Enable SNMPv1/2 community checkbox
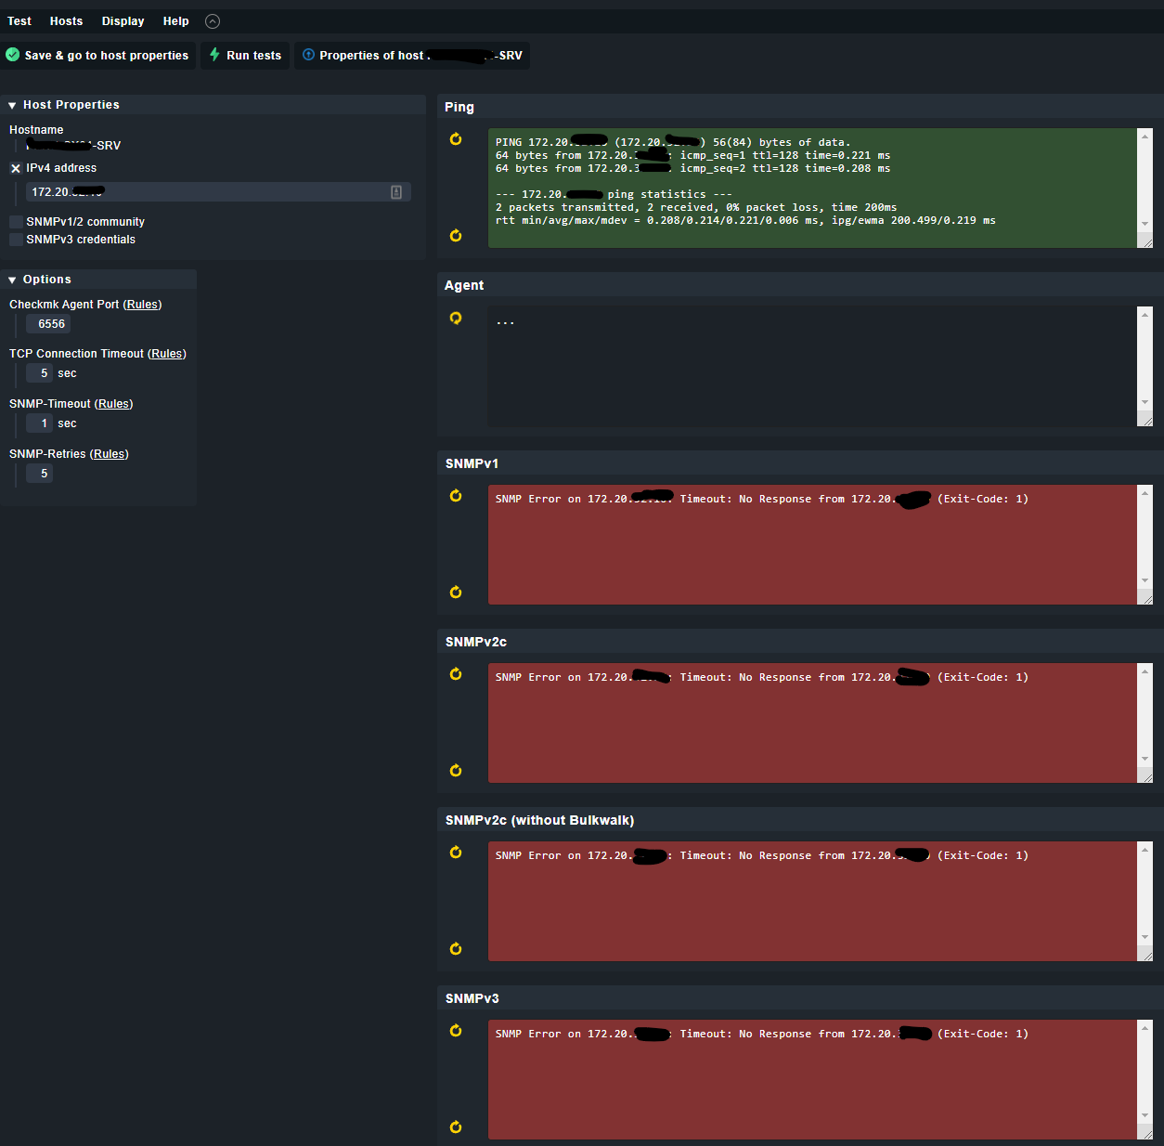The width and height of the screenshot is (1164, 1146). 16,222
